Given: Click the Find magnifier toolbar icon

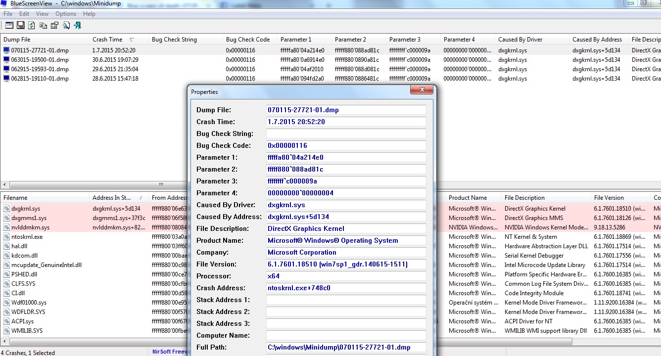Looking at the screenshot, I should tap(66, 25).
